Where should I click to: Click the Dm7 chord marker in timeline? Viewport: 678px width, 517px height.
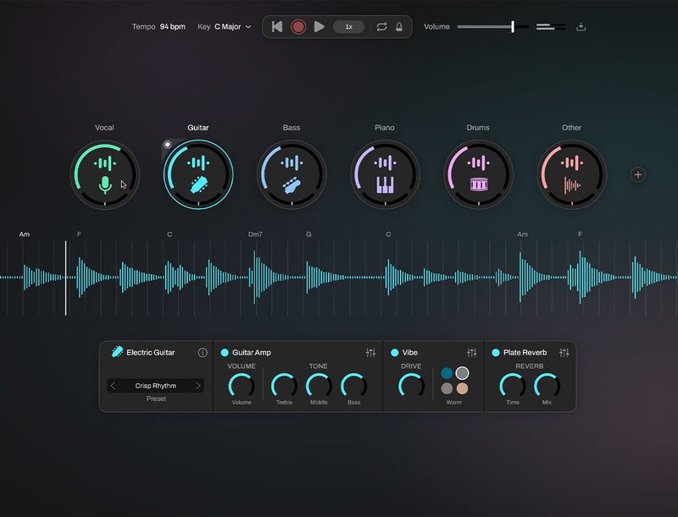coord(255,234)
